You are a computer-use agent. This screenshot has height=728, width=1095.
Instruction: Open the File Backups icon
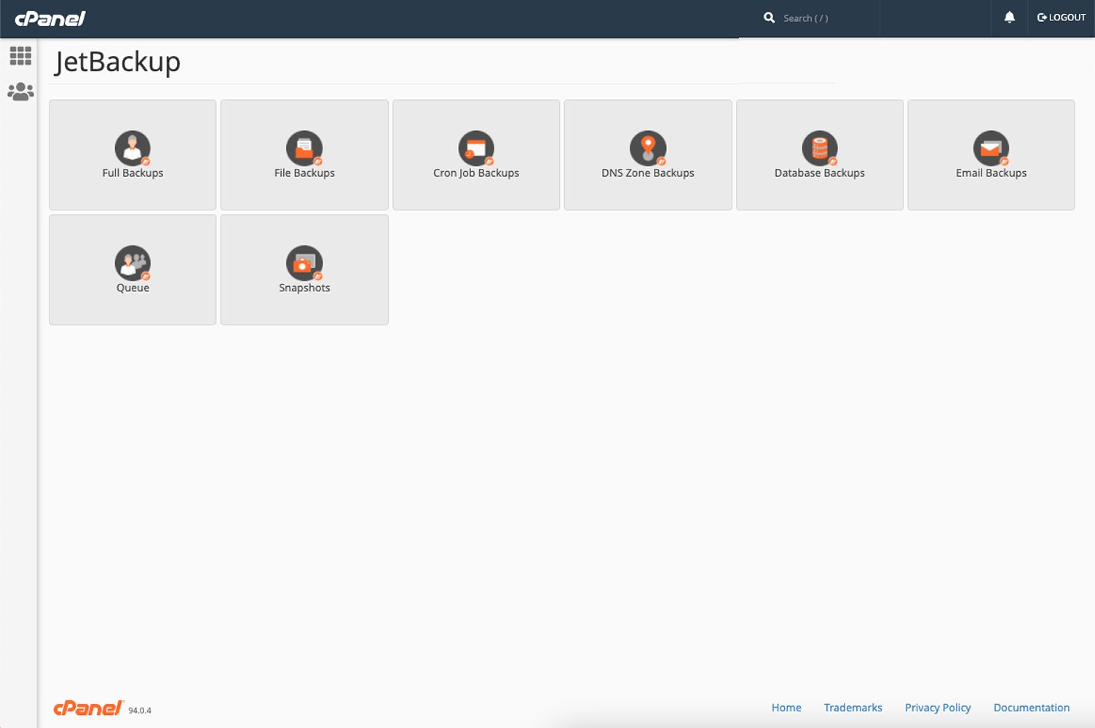click(304, 148)
